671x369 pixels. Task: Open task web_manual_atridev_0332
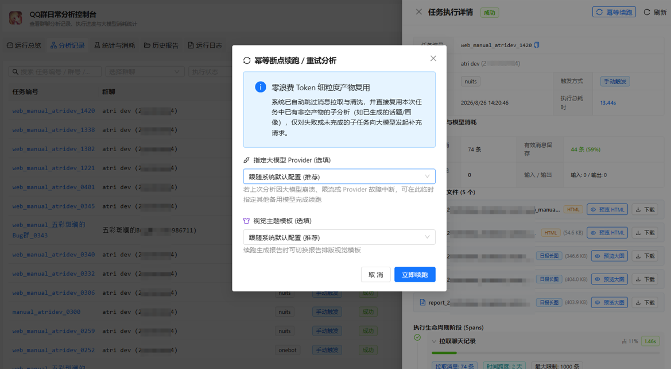click(x=53, y=274)
